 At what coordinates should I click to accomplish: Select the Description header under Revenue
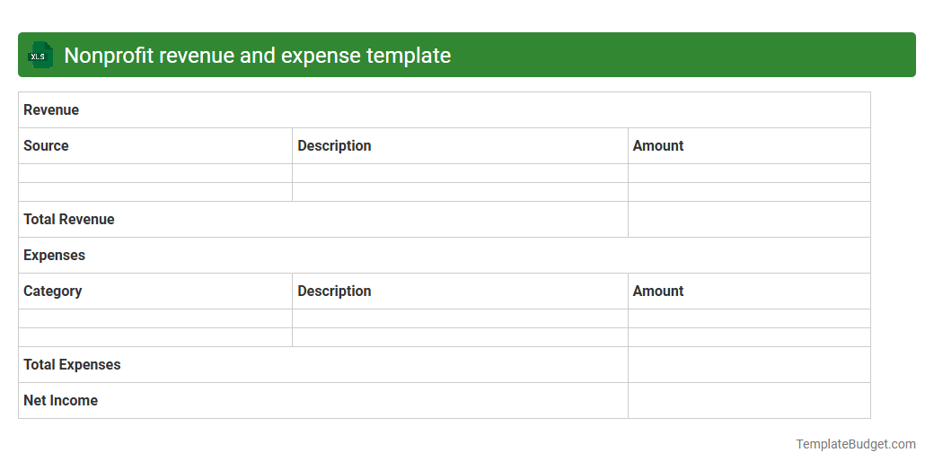(460, 146)
